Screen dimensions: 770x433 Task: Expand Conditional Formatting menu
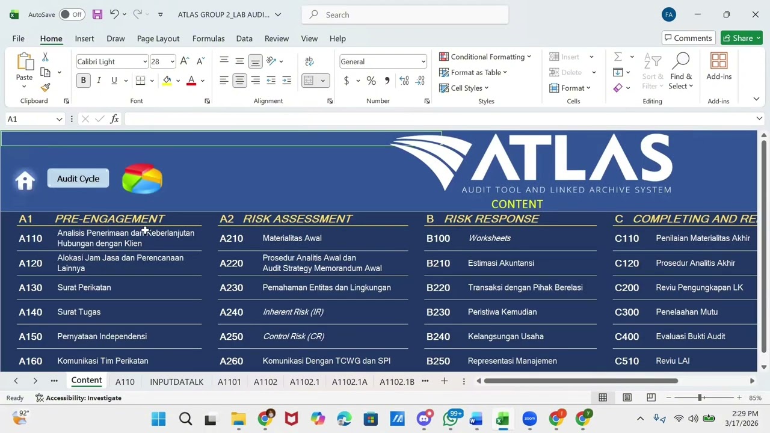(x=485, y=57)
